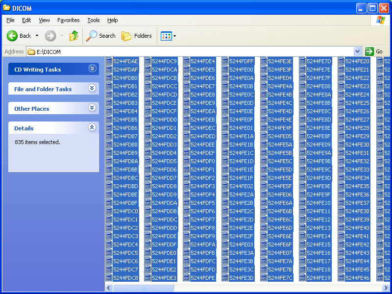Click the file icon of 5244FDB7
Viewport: 392px width, 294px height.
tap(109, 136)
